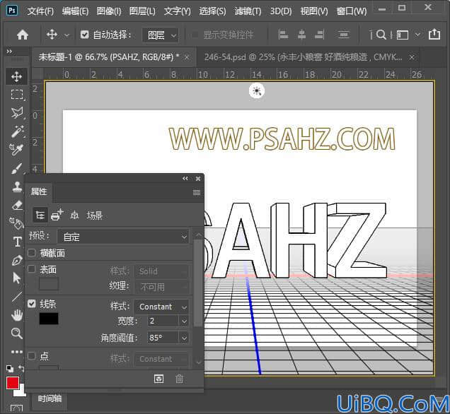Click the Move tool icon in the options bar

click(52, 35)
